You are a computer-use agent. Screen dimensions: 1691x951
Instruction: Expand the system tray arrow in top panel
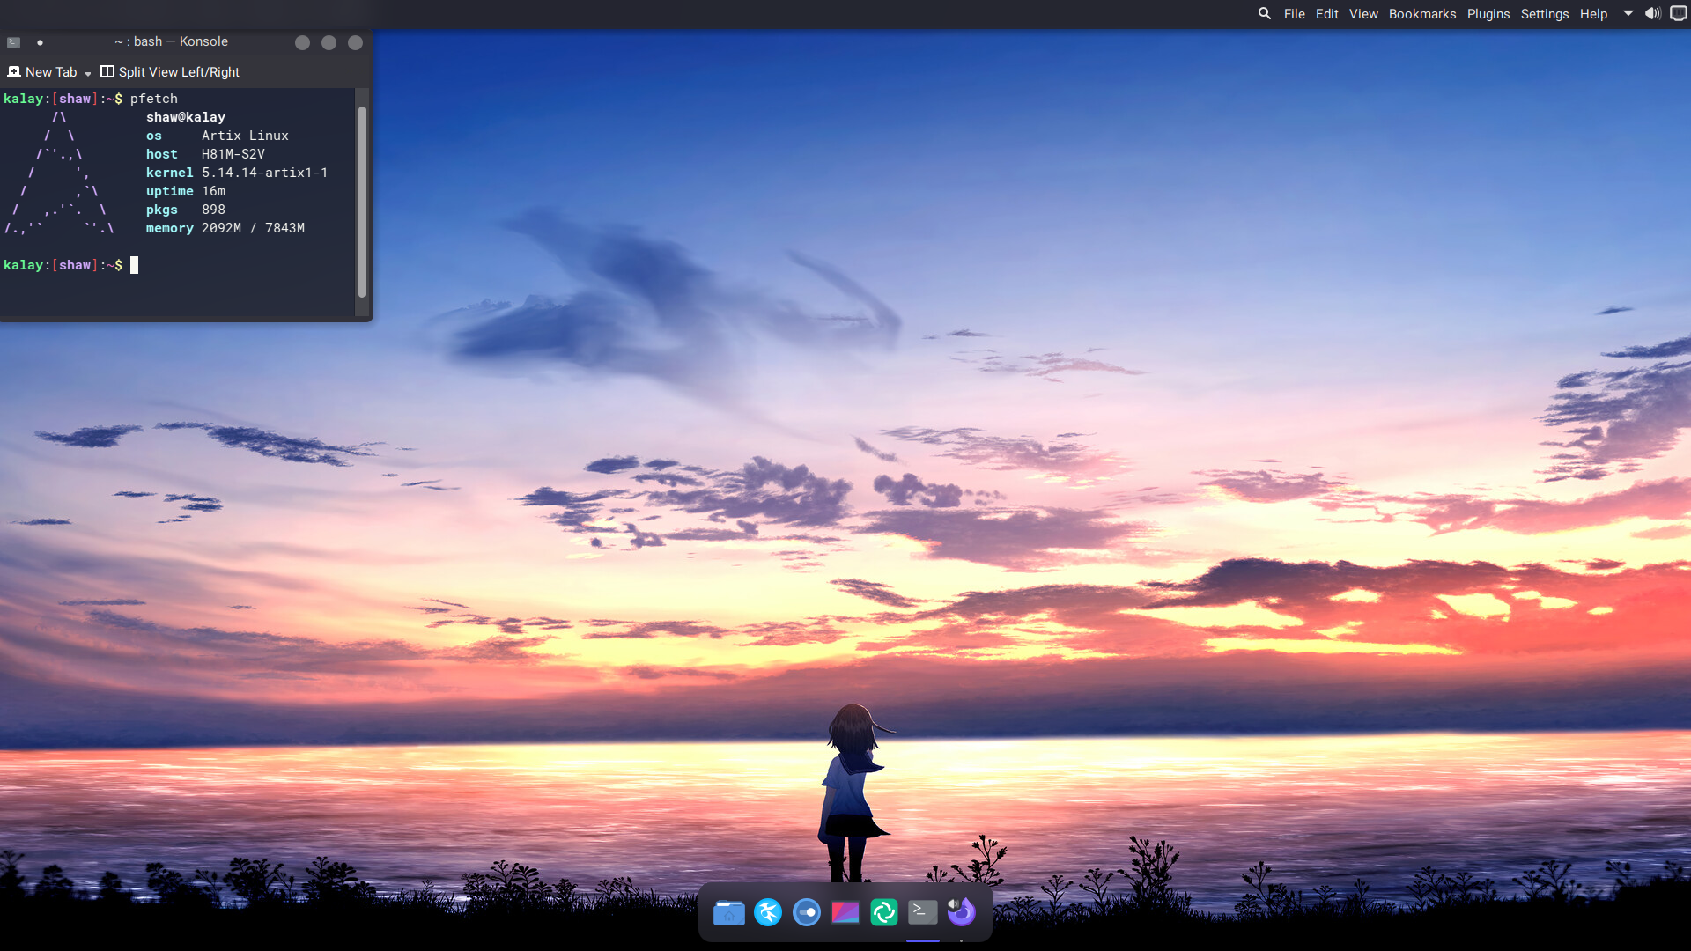point(1628,13)
